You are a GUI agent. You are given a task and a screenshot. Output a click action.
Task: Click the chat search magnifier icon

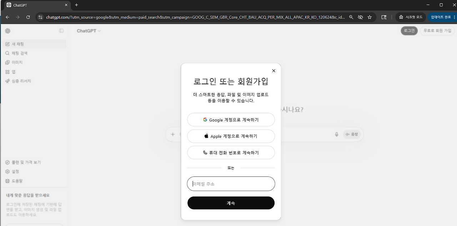point(7,53)
